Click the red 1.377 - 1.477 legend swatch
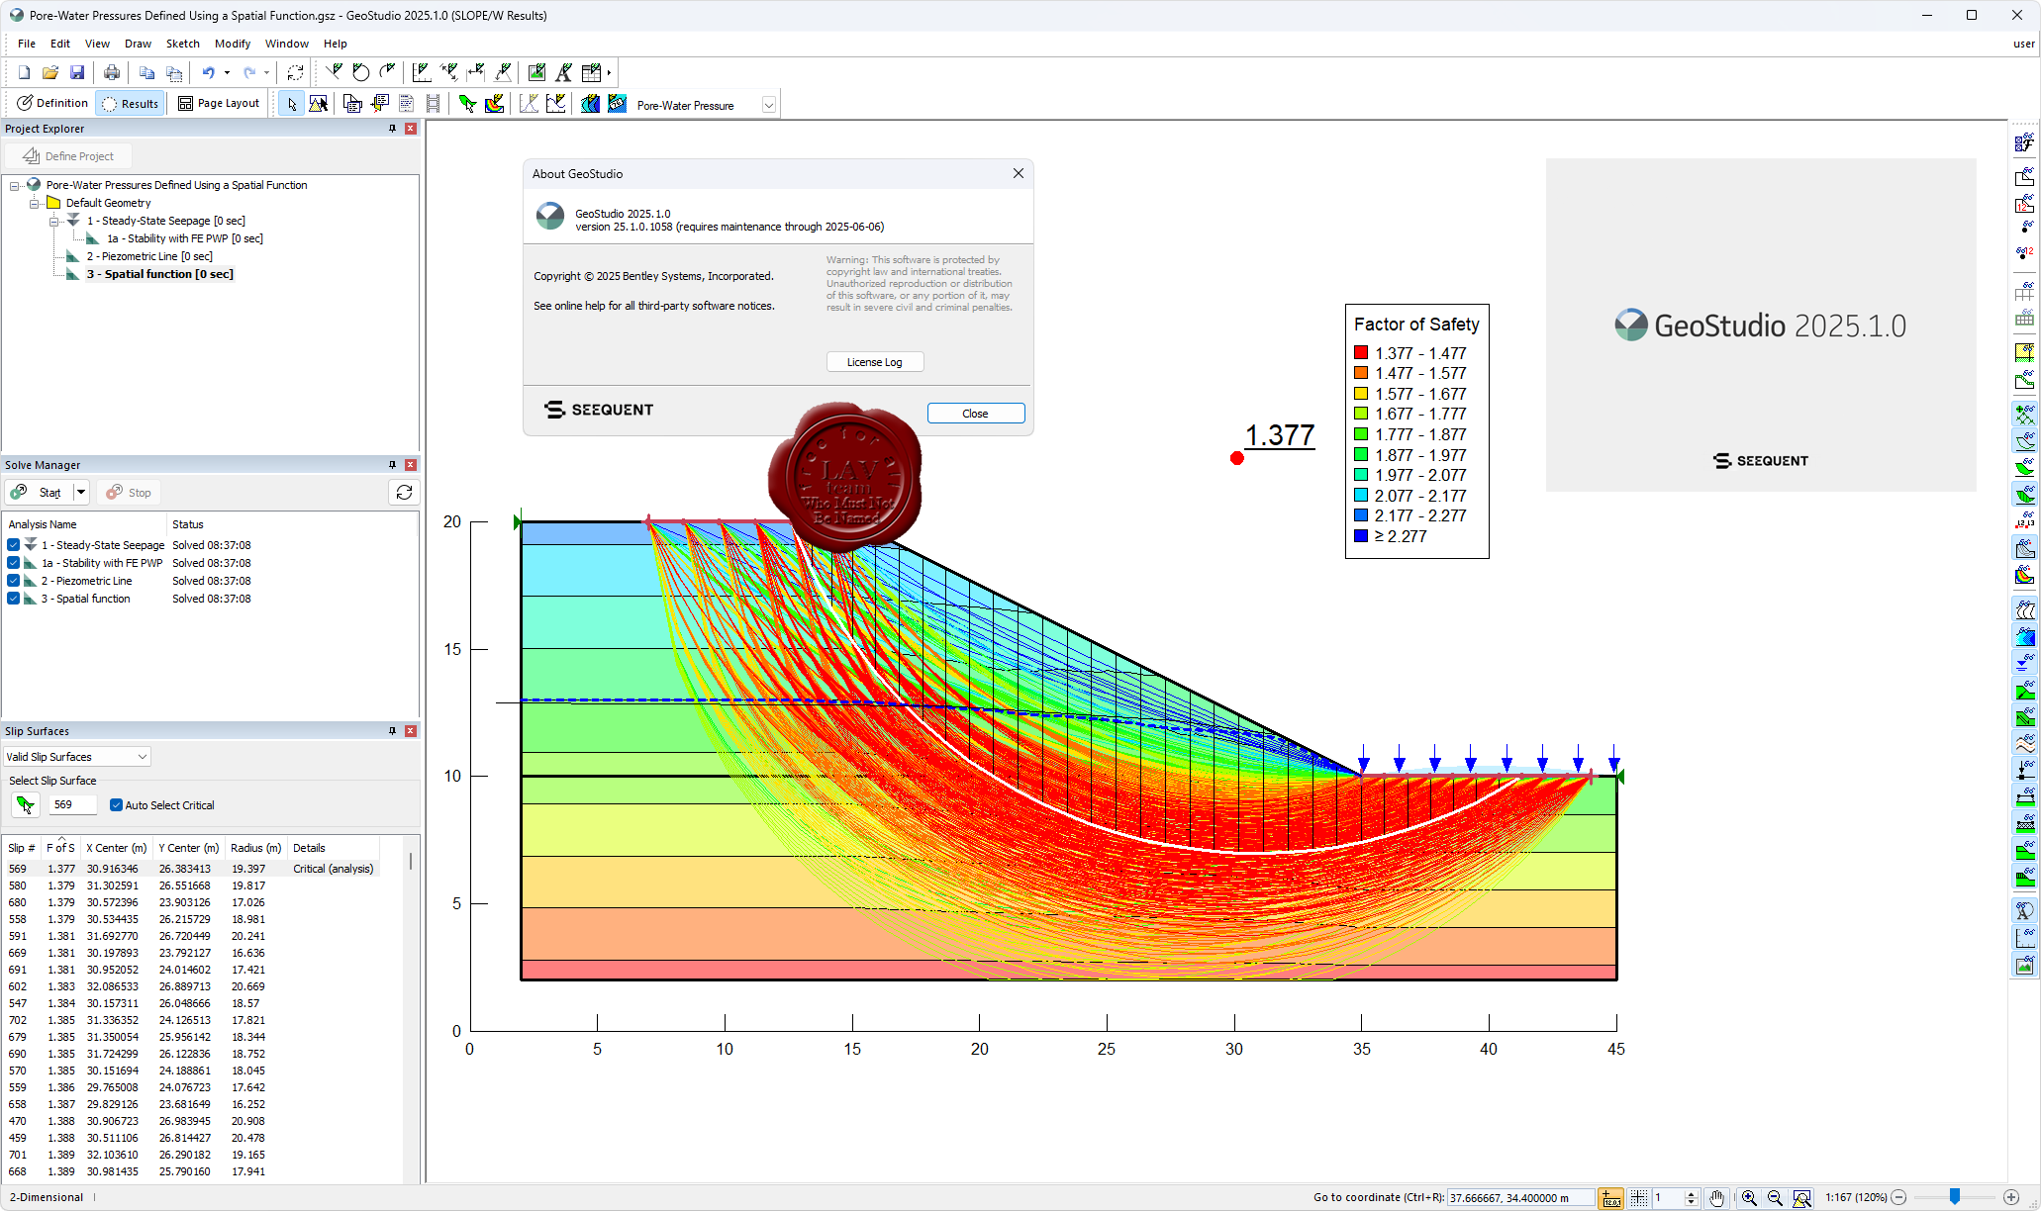Screen dimensions: 2041x1211 pos(1361,353)
